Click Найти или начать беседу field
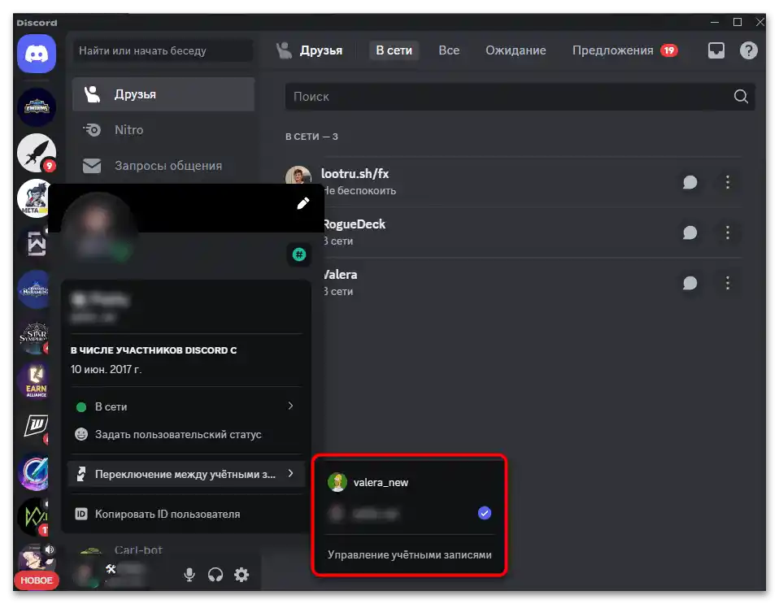This screenshot has width=779, height=604. (163, 50)
